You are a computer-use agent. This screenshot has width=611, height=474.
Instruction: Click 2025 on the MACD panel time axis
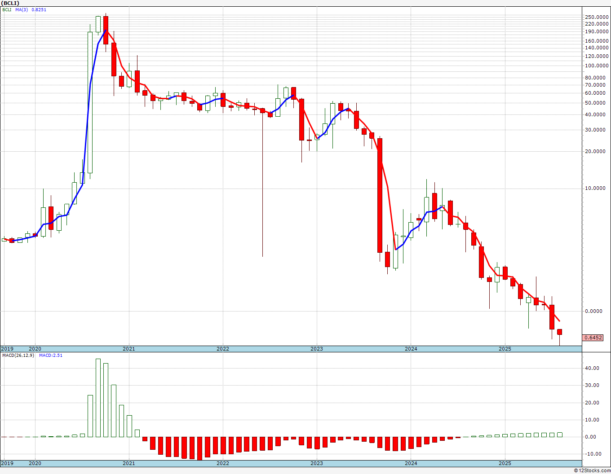tap(505, 463)
